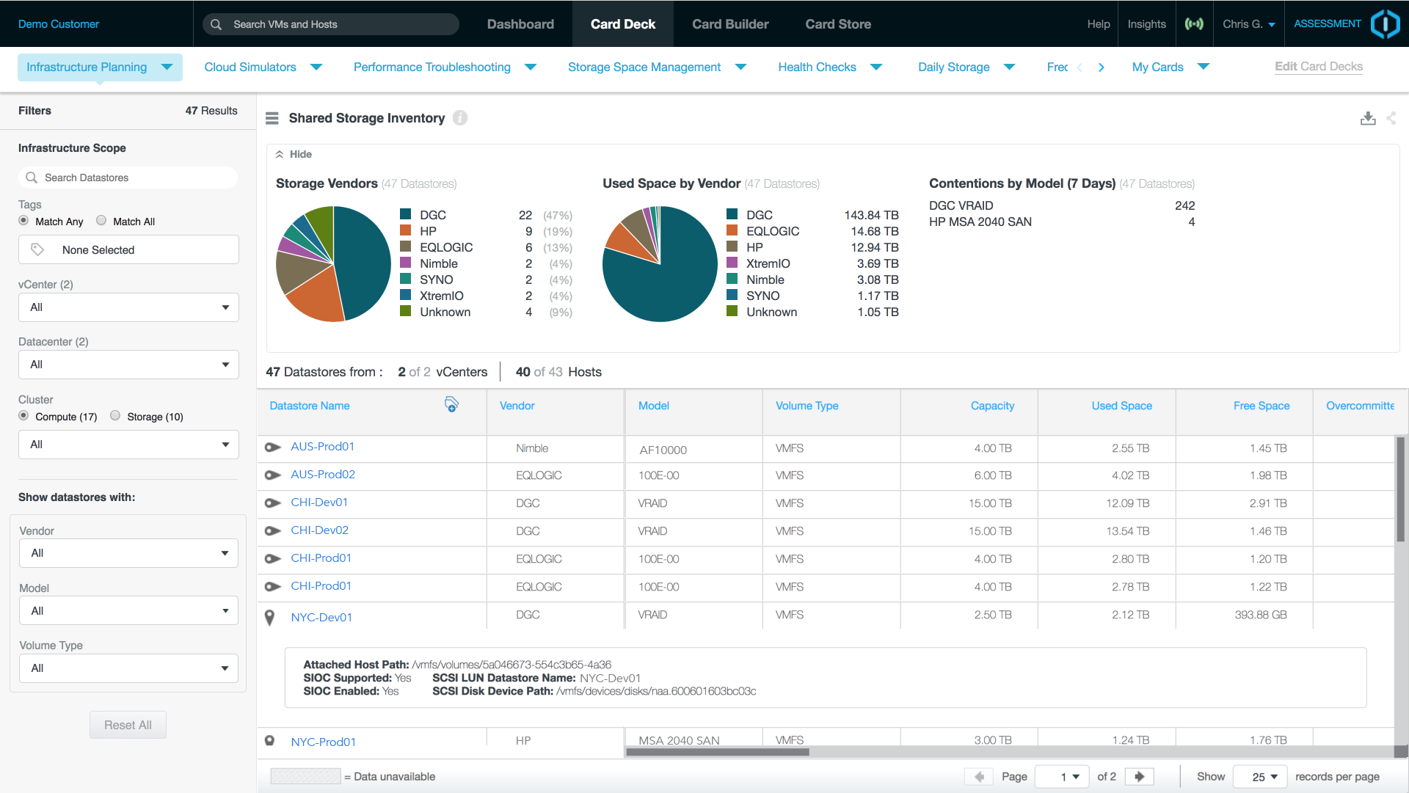1409x793 pixels.
Task: Open the Vendor filter dropdown
Action: [x=128, y=553]
